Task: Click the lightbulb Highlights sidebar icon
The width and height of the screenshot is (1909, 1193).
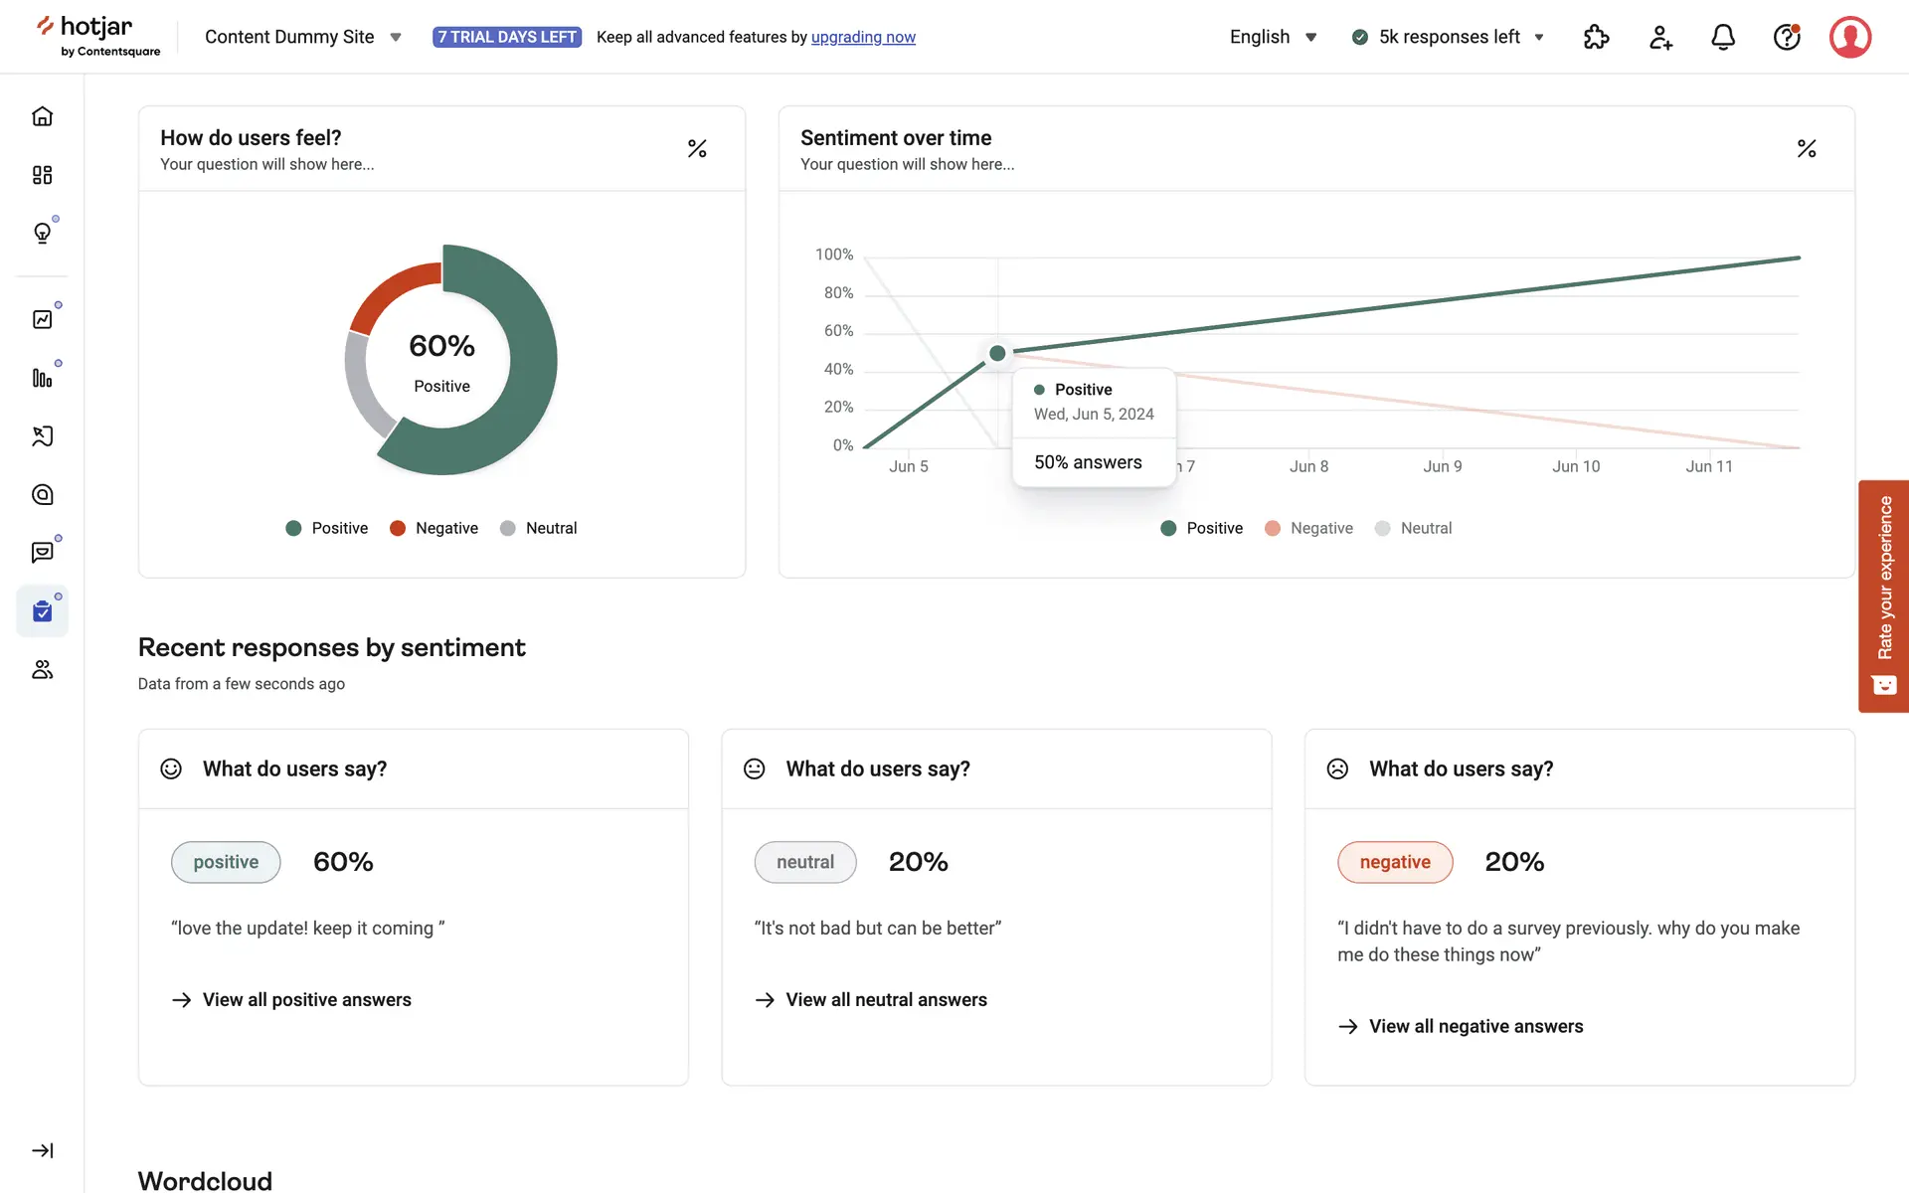Action: coord(42,233)
